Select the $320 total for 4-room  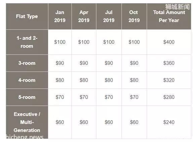[x=169, y=80]
